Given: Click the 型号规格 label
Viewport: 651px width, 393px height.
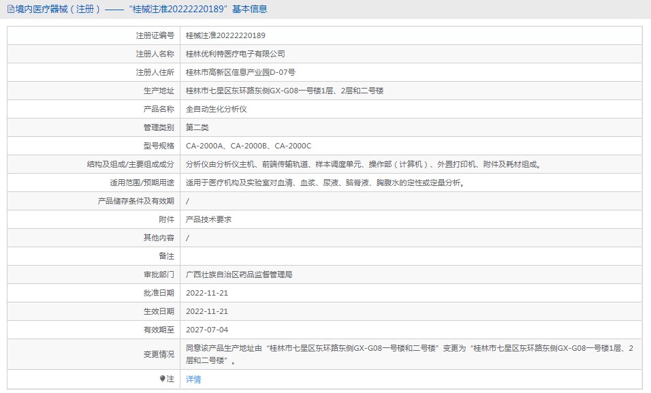Looking at the screenshot, I should [159, 146].
